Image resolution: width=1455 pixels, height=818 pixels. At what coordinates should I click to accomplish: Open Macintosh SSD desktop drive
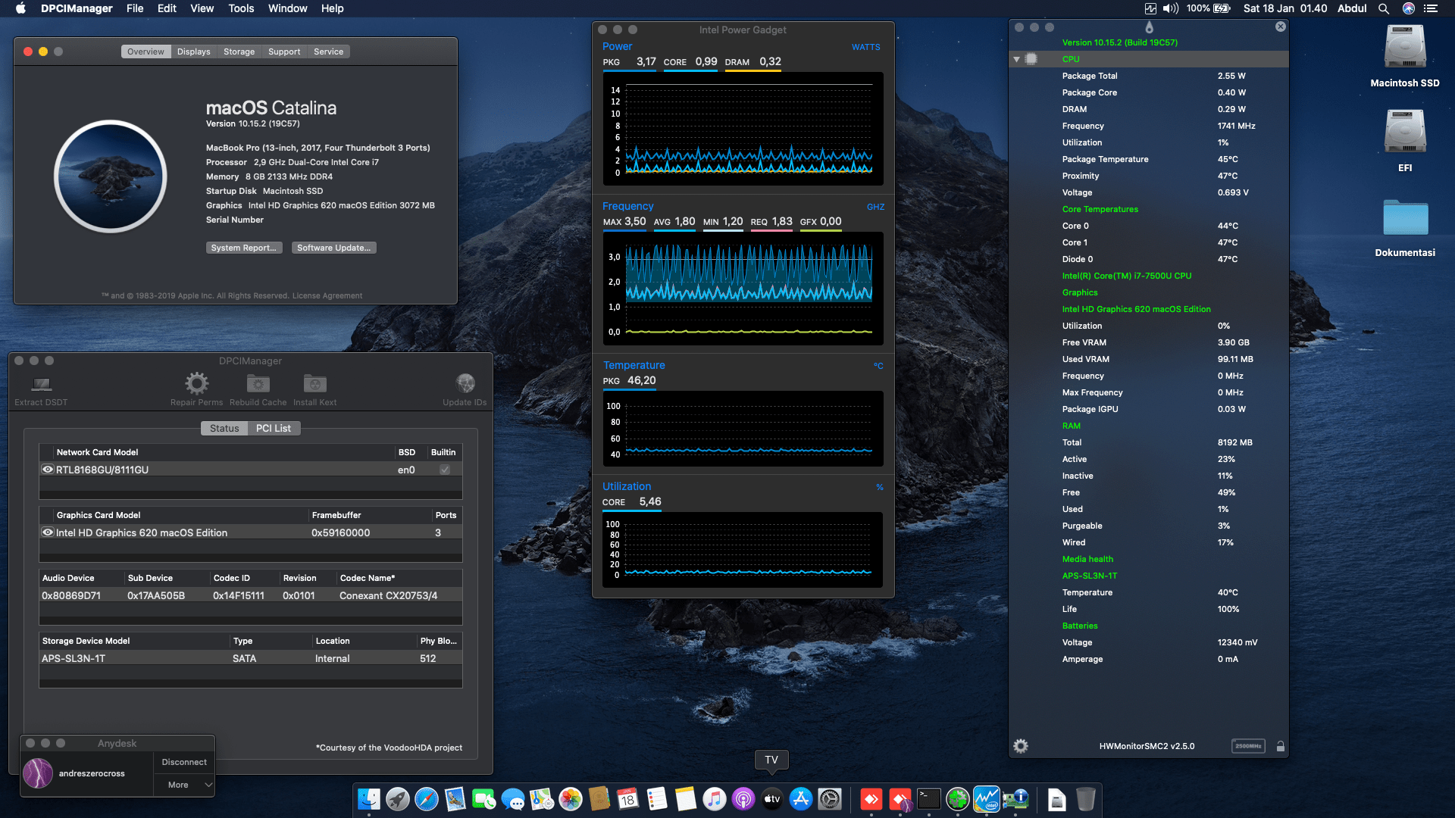[x=1405, y=47]
